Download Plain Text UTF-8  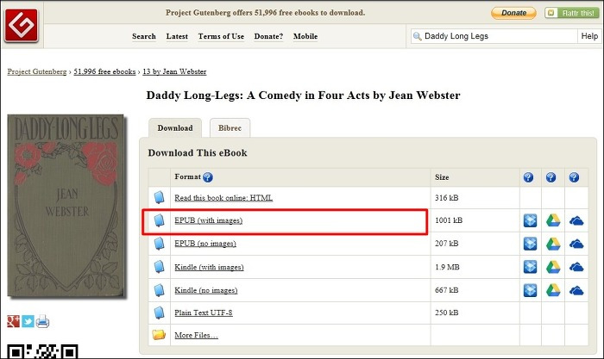(x=204, y=313)
